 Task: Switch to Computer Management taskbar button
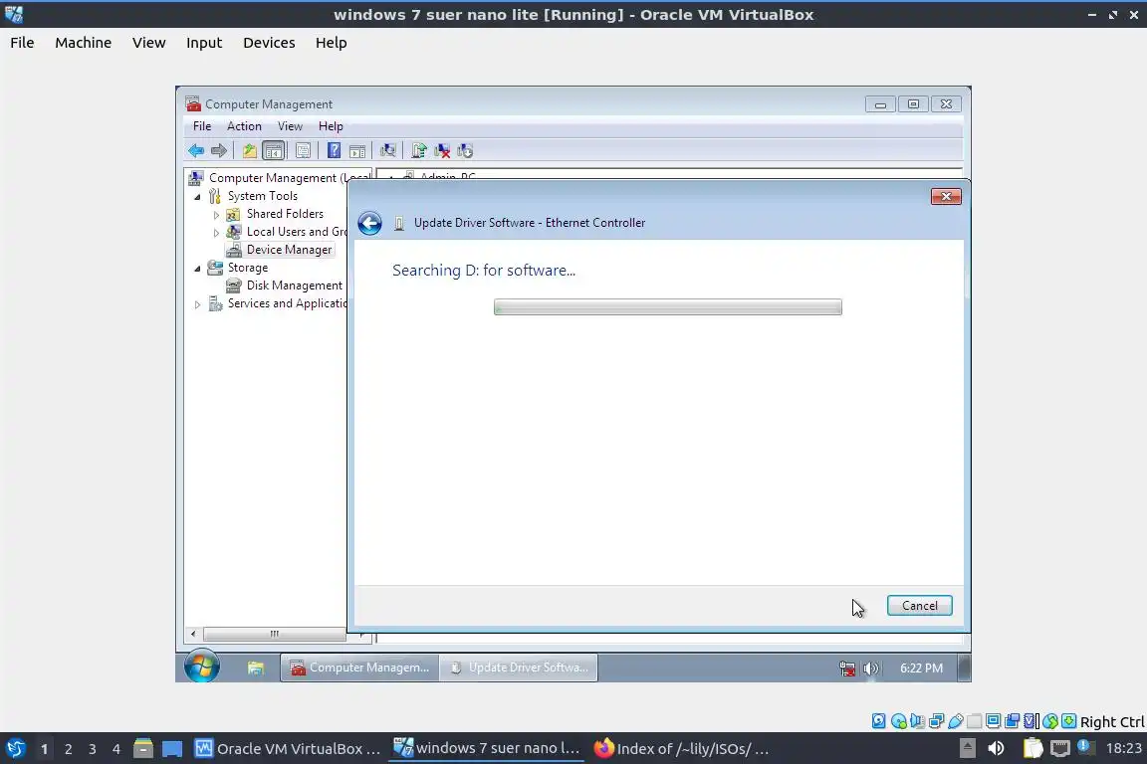359,668
